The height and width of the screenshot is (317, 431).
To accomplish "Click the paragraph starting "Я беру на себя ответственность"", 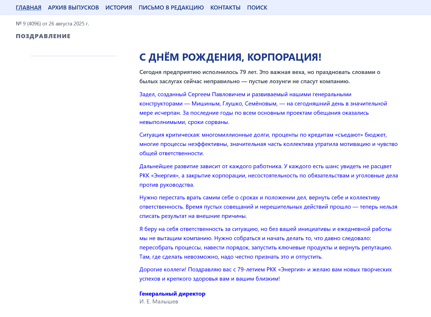I will (266, 243).
